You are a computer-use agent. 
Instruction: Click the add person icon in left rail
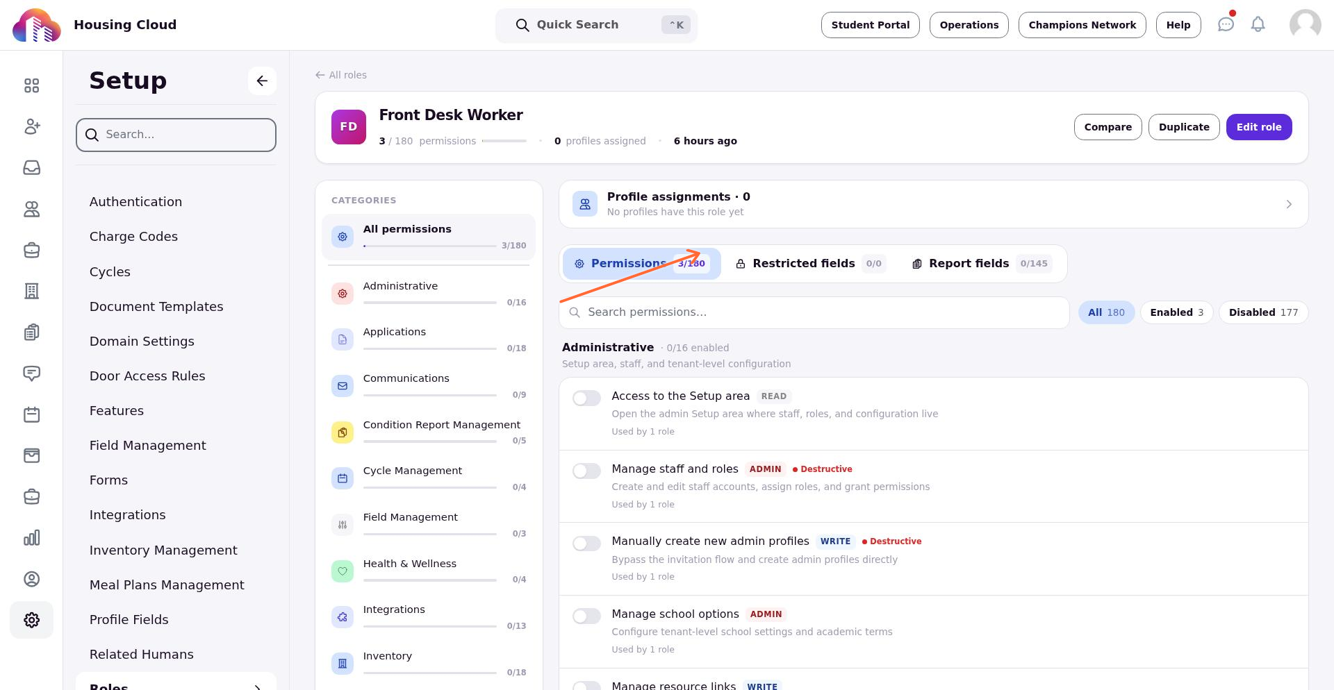point(31,126)
